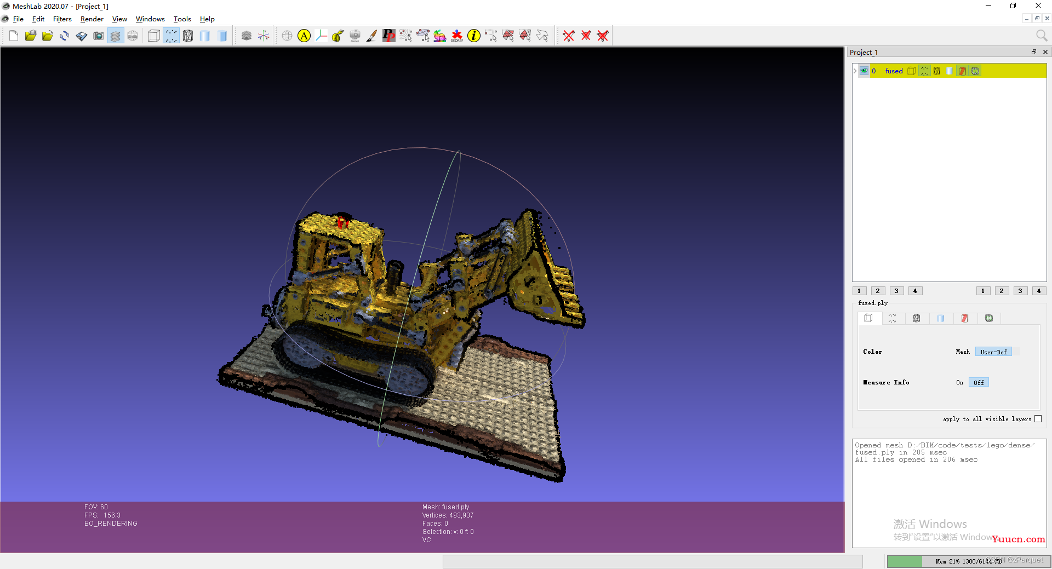The height and width of the screenshot is (569, 1052).
Task: Open the Tools menu
Action: [x=182, y=19]
